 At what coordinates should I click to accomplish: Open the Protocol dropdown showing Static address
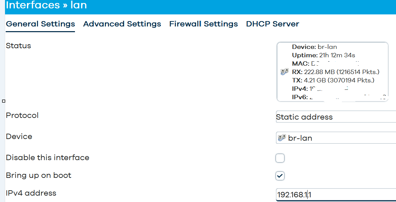click(x=336, y=117)
